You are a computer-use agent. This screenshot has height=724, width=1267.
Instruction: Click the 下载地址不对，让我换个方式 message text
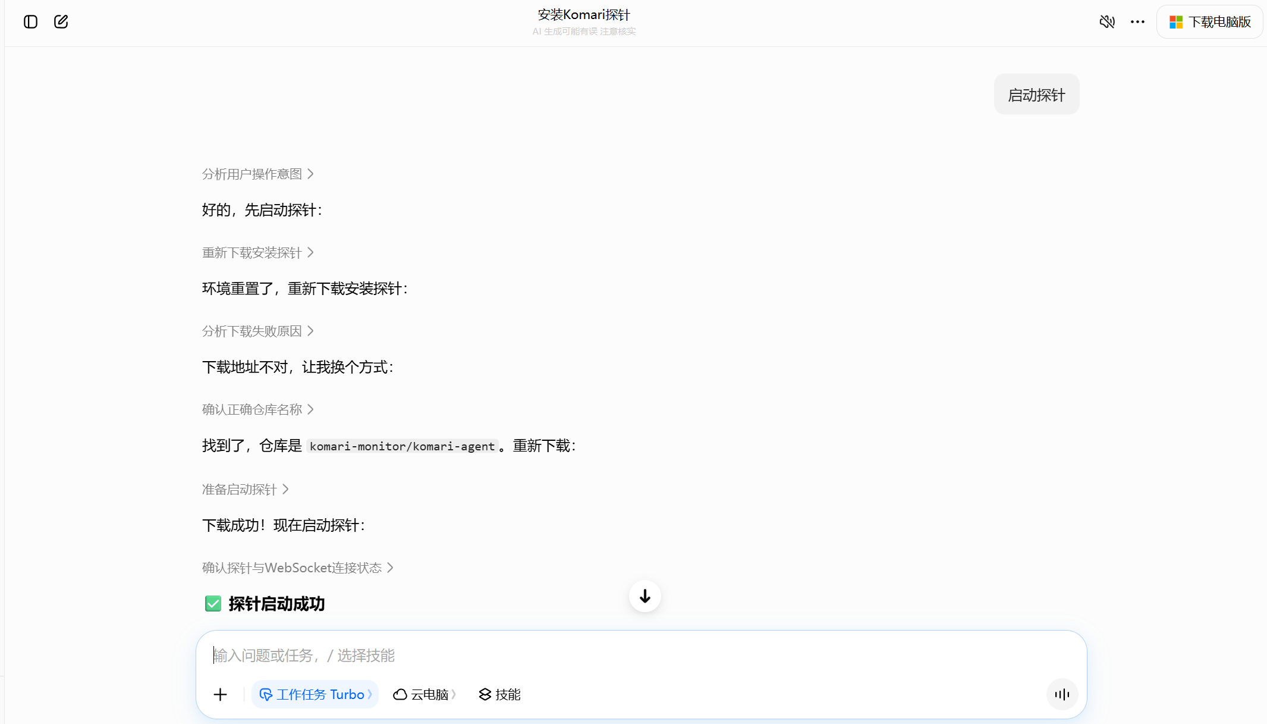298,367
